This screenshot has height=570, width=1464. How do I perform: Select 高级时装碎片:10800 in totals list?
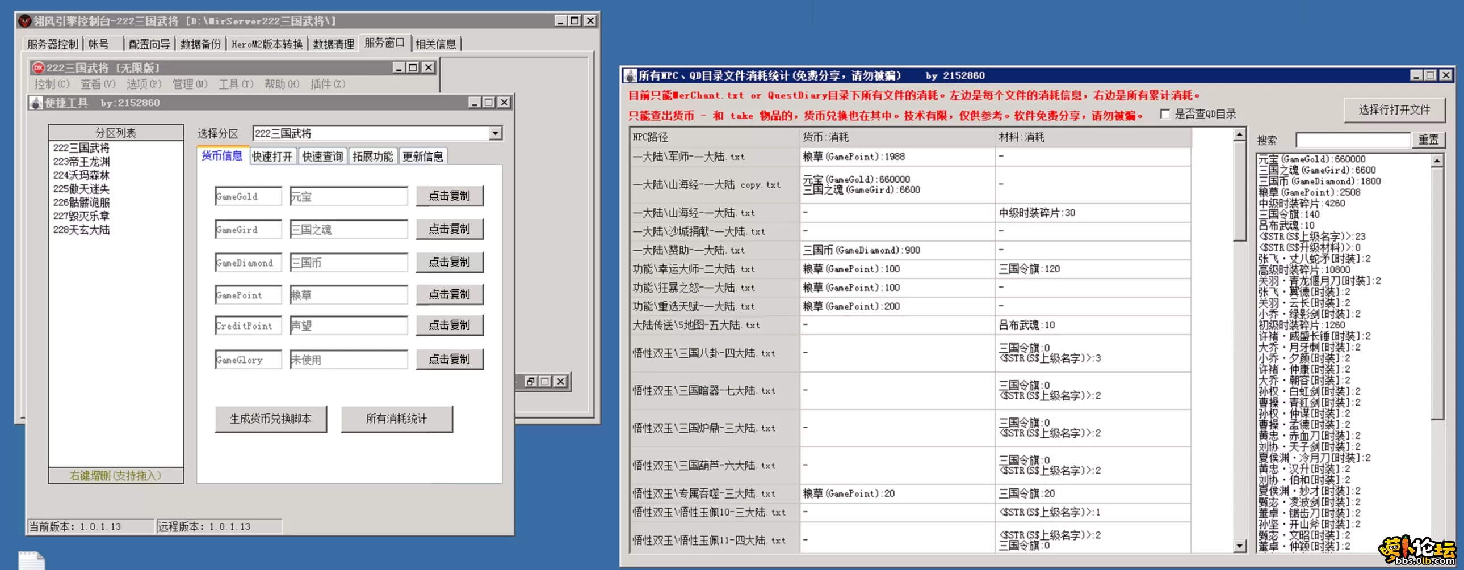(1304, 269)
